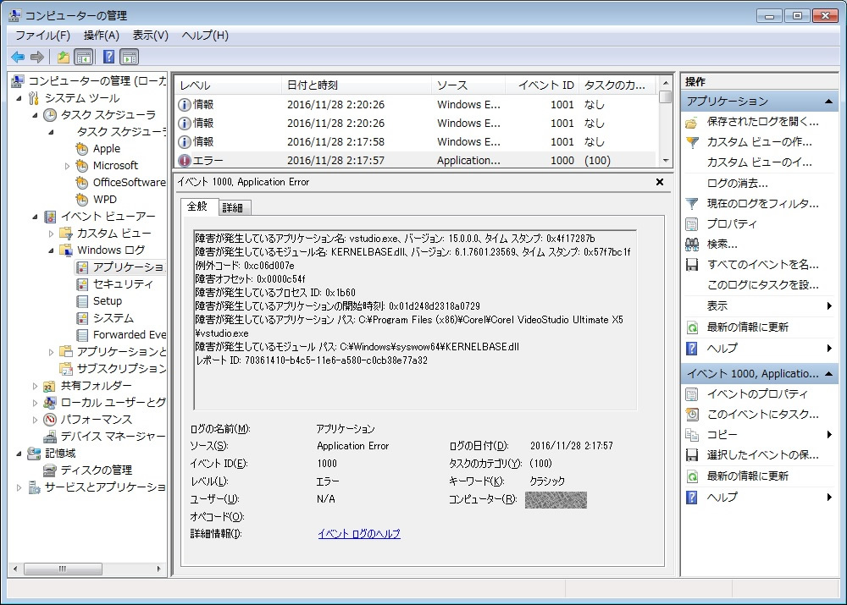Click the Up one level toolbar icon

point(64,57)
